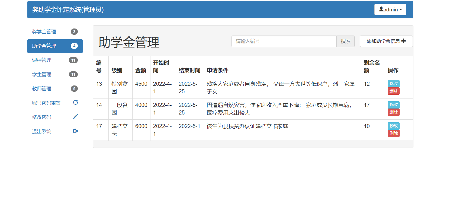Click the pencil icon beside 修改密码
Screen dimensions: 466x213
[x=76, y=116]
